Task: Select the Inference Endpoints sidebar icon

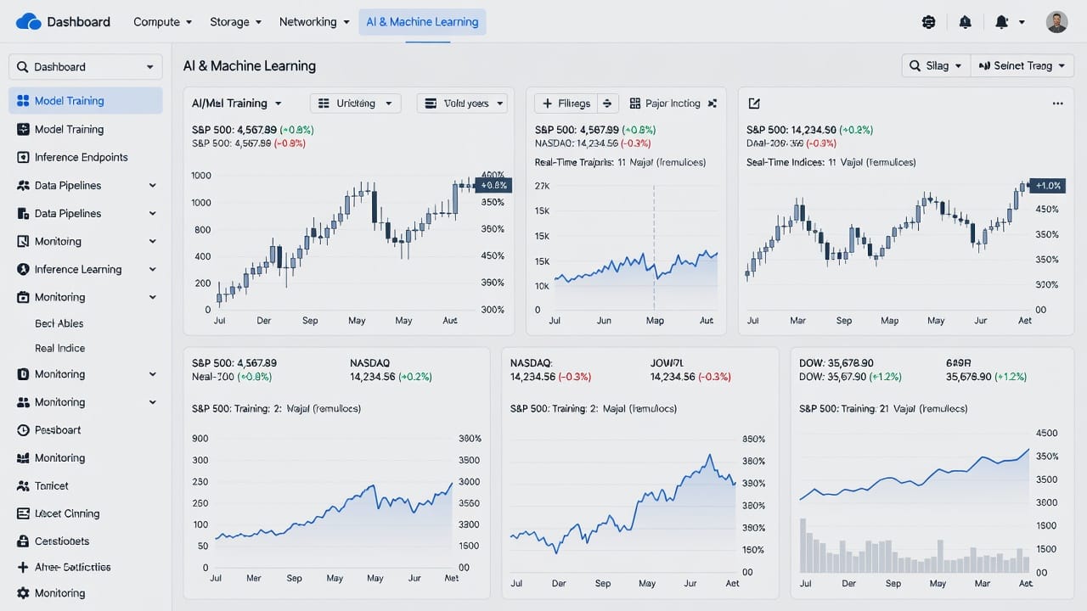Action: (x=23, y=157)
